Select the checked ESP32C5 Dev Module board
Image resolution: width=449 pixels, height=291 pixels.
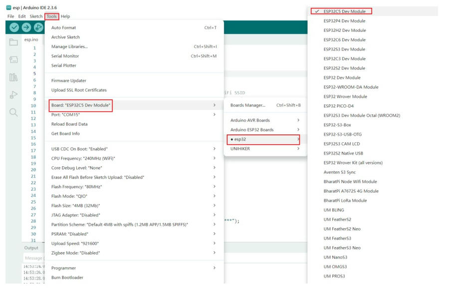point(373,11)
